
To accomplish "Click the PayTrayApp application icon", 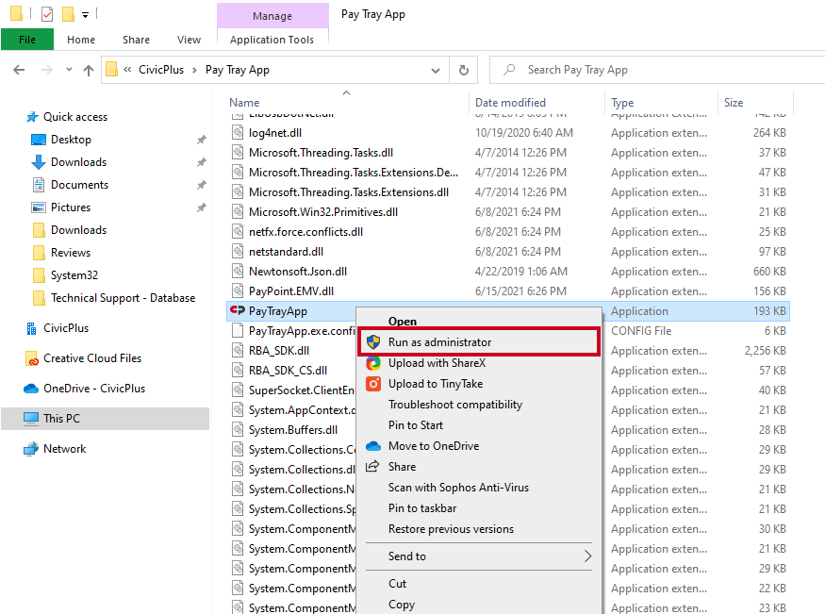I will point(238,311).
